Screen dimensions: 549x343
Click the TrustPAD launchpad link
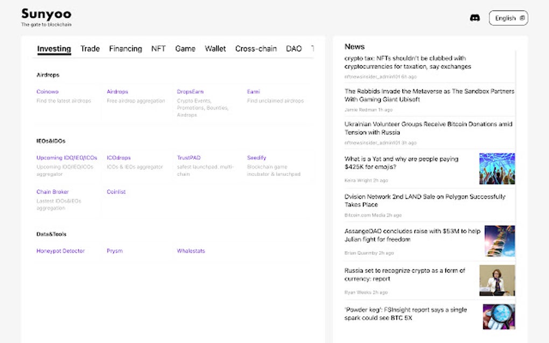click(x=189, y=158)
